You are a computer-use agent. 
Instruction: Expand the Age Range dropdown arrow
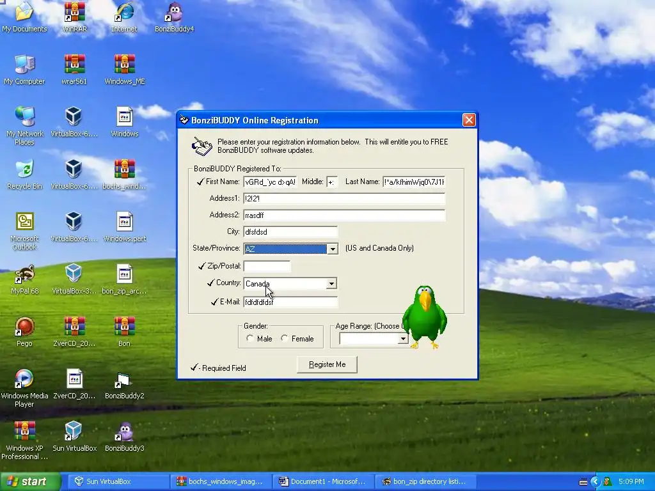[403, 339]
